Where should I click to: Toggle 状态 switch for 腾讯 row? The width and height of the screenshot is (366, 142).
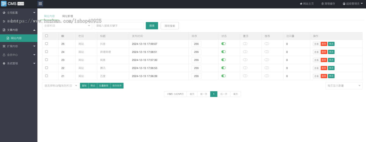point(224,68)
